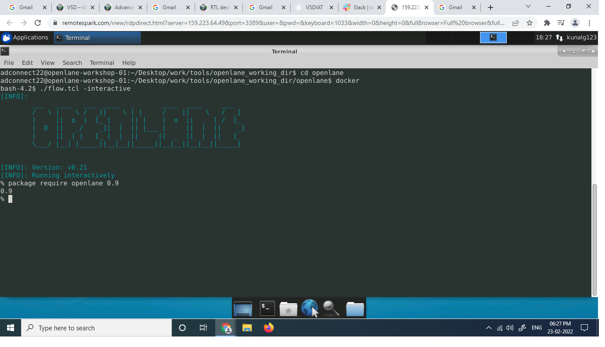This screenshot has width=605, height=347.
Task: Click the browser reload button
Action: tap(38, 22)
